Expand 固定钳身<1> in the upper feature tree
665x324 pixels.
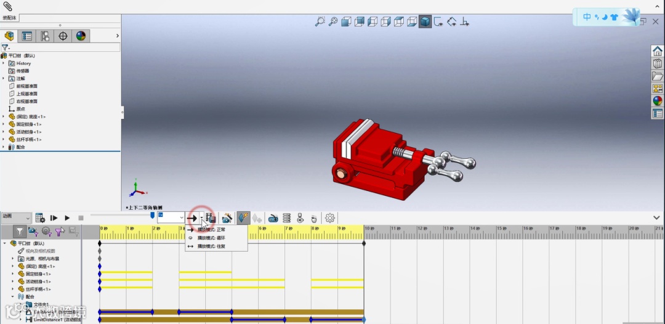click(x=4, y=124)
